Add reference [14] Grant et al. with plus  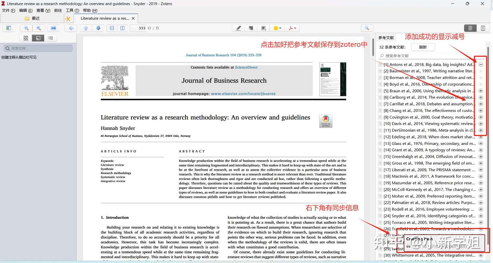[x=481, y=150]
